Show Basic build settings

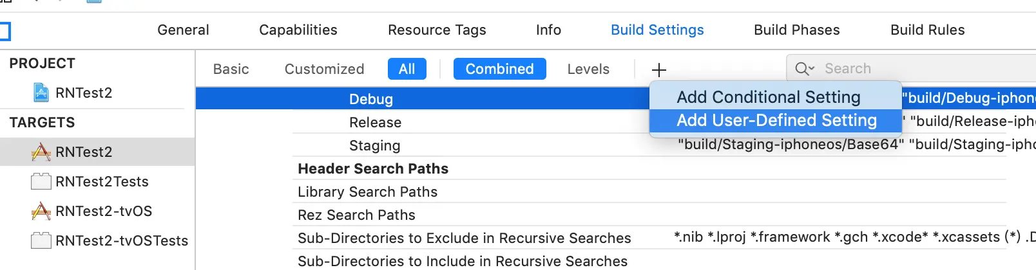231,69
